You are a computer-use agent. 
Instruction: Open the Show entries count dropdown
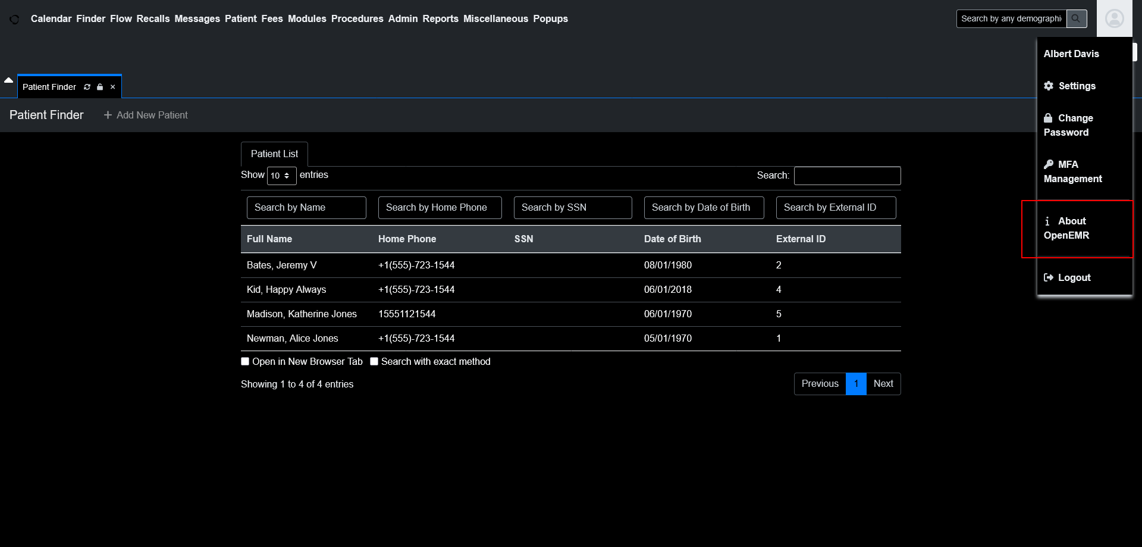pyautogui.click(x=281, y=176)
